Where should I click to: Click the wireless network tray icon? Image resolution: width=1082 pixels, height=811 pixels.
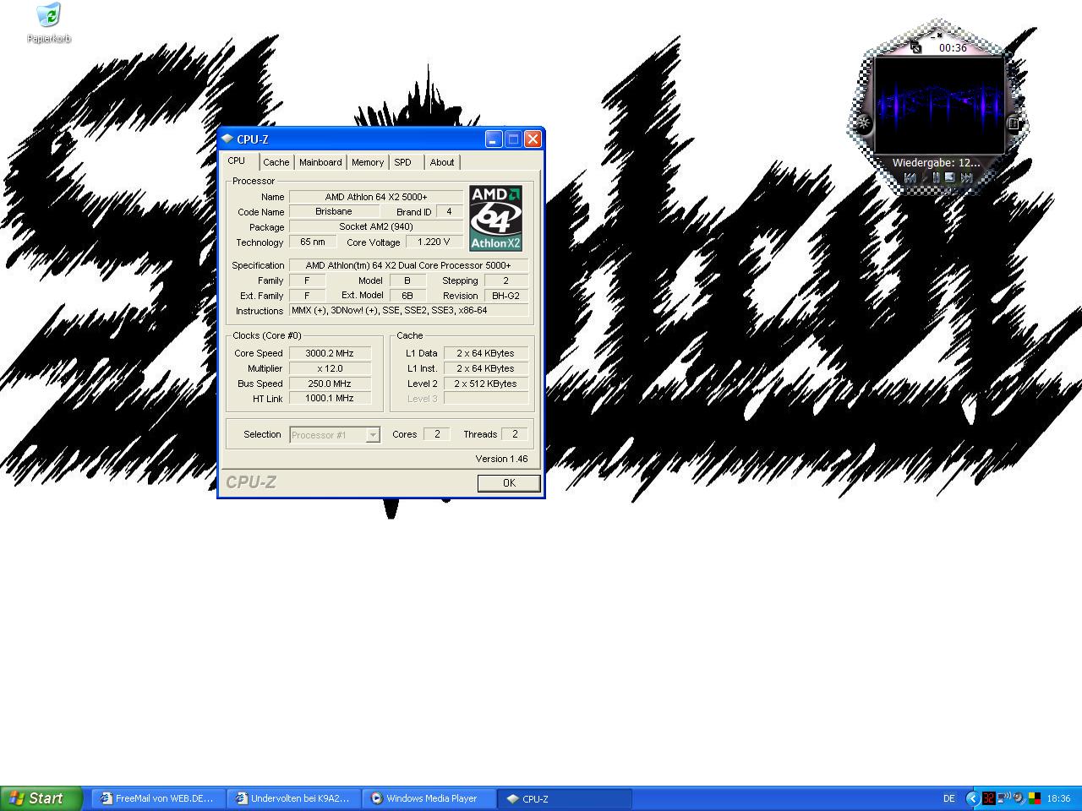pos(1004,797)
